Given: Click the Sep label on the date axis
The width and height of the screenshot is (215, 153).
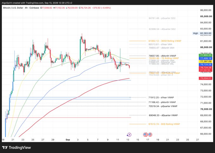Looking at the screenshot, I should coord(68,140).
